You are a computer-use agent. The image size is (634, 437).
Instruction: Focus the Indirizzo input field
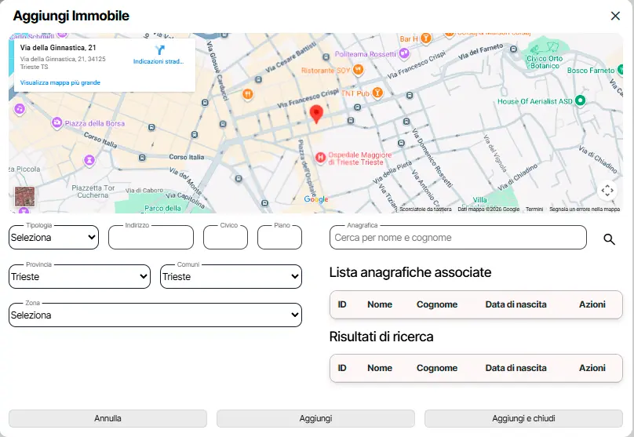(151, 238)
